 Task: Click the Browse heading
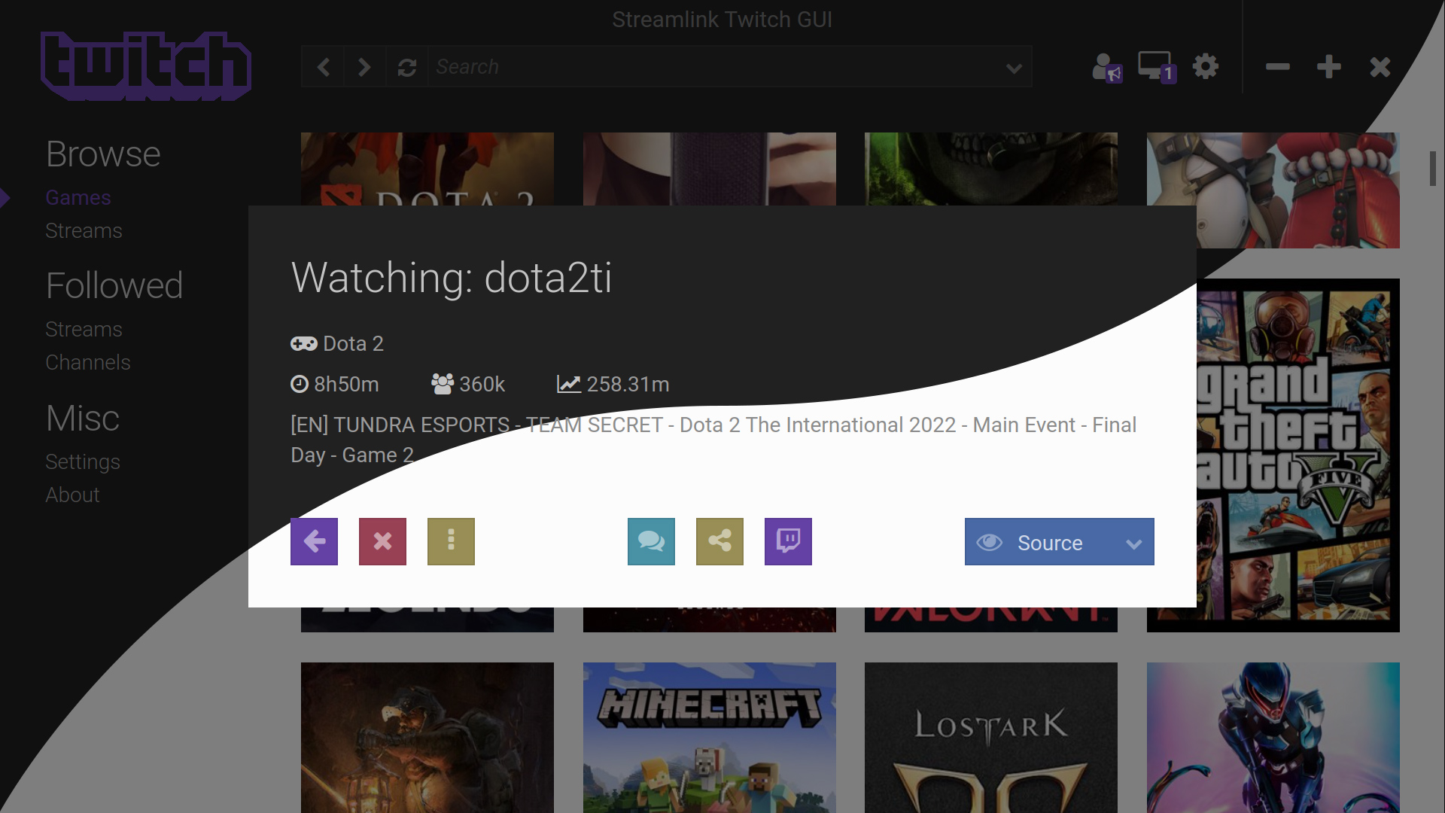(x=103, y=154)
